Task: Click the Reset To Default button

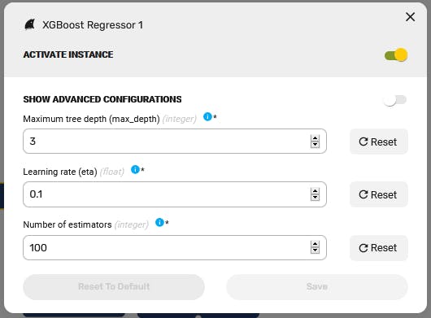Action: [114, 286]
